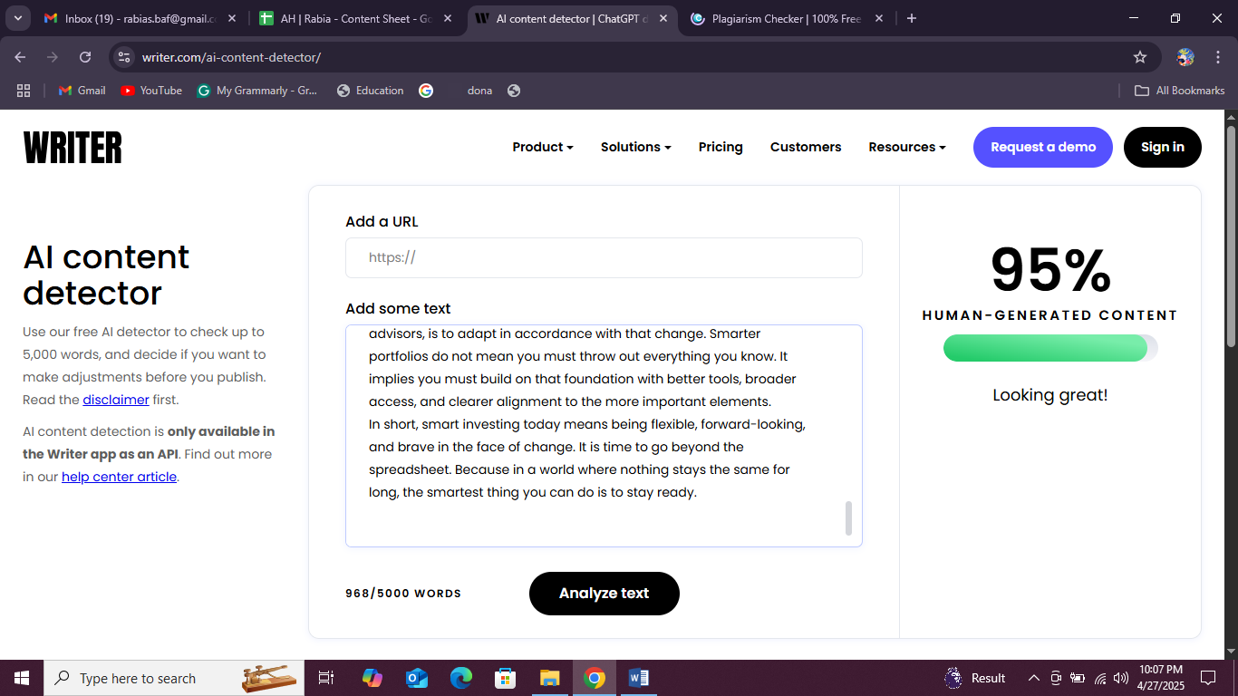The width and height of the screenshot is (1238, 696).
Task: Reload the current page
Action: tap(85, 57)
